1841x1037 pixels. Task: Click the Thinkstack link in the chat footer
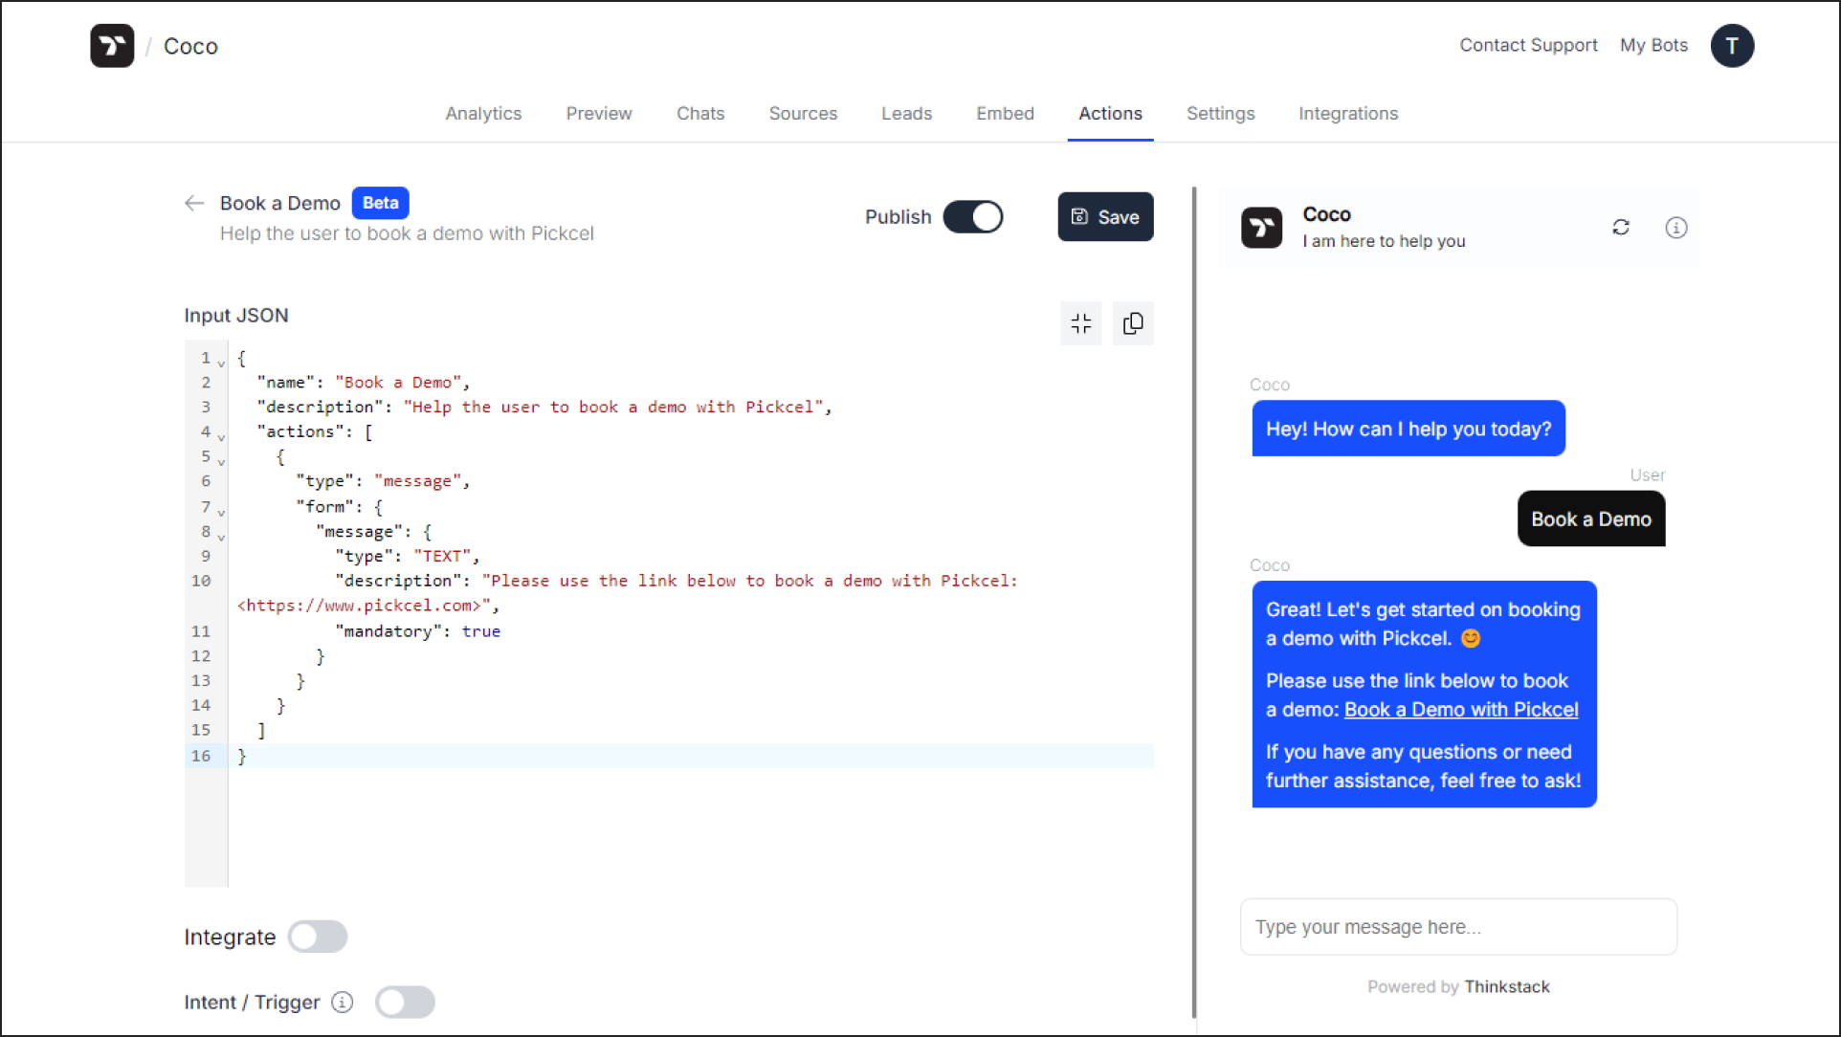click(x=1506, y=986)
